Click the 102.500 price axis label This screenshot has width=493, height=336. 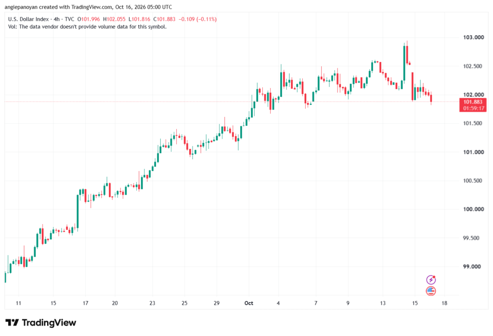click(x=473, y=66)
